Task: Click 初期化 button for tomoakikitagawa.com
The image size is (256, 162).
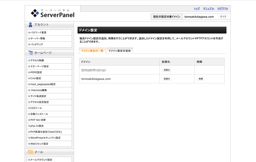Action: tap(167, 79)
